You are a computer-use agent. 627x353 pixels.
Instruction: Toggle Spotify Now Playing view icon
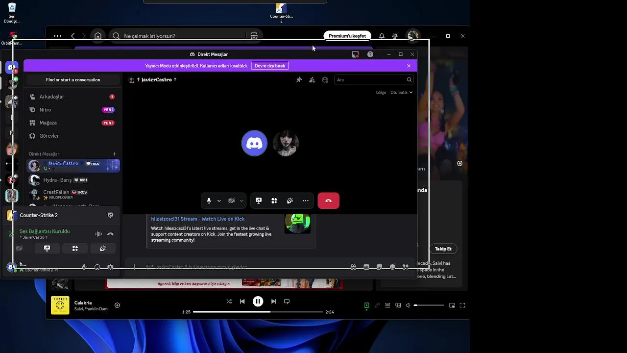coord(366,305)
